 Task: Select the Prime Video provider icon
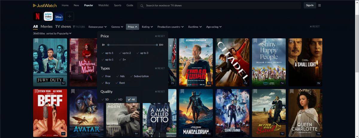tap(48, 16)
